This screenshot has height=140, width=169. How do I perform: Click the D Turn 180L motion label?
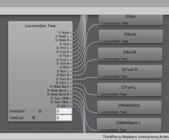coord(60,102)
